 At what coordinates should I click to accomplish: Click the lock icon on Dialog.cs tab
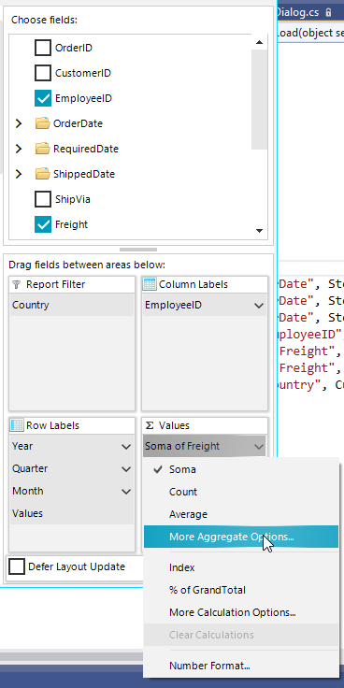pyautogui.click(x=328, y=12)
